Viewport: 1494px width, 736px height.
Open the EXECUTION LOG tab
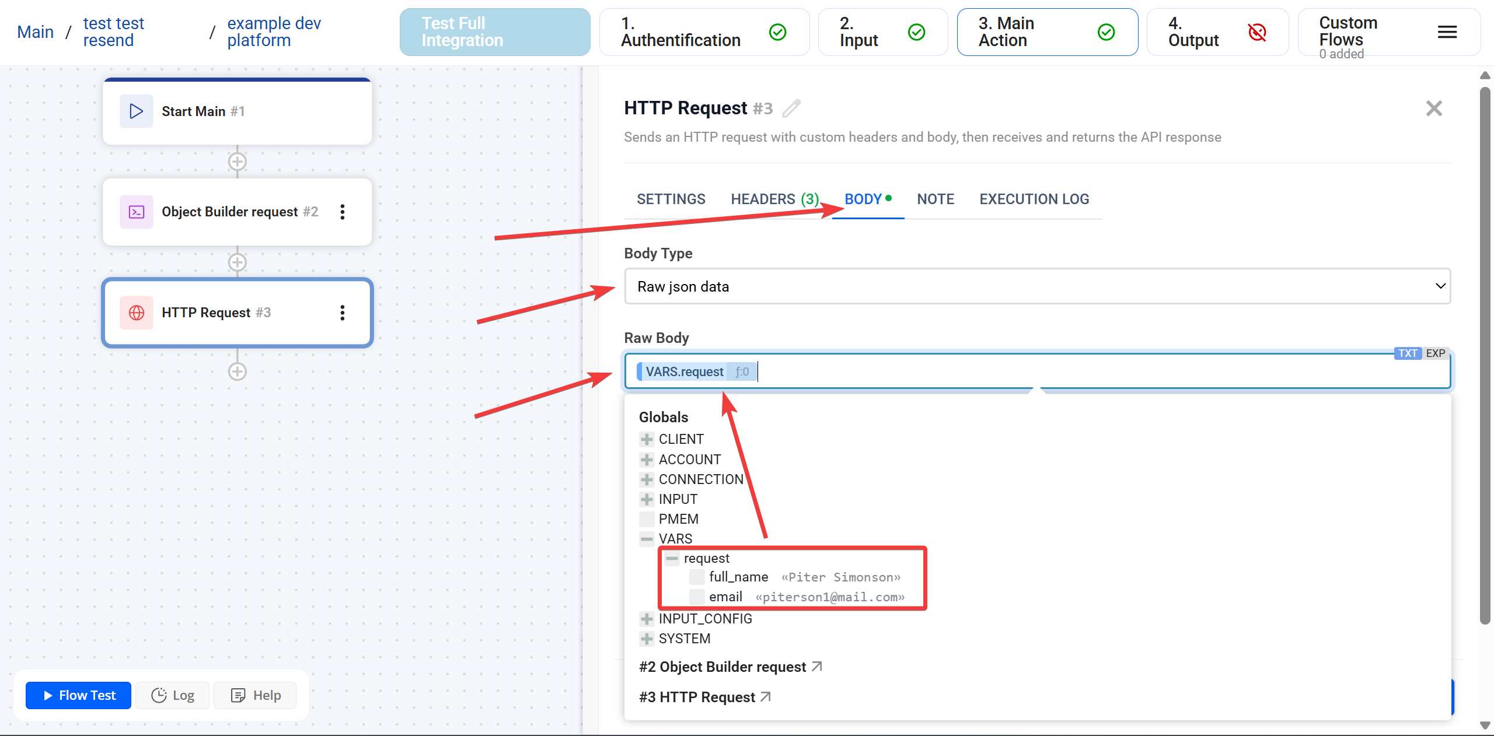coord(1034,199)
